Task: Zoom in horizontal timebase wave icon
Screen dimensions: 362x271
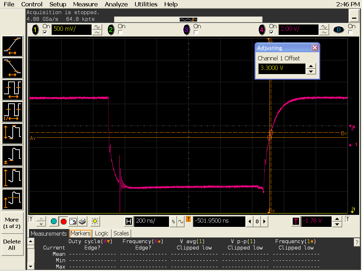Action: pyautogui.click(x=181, y=222)
